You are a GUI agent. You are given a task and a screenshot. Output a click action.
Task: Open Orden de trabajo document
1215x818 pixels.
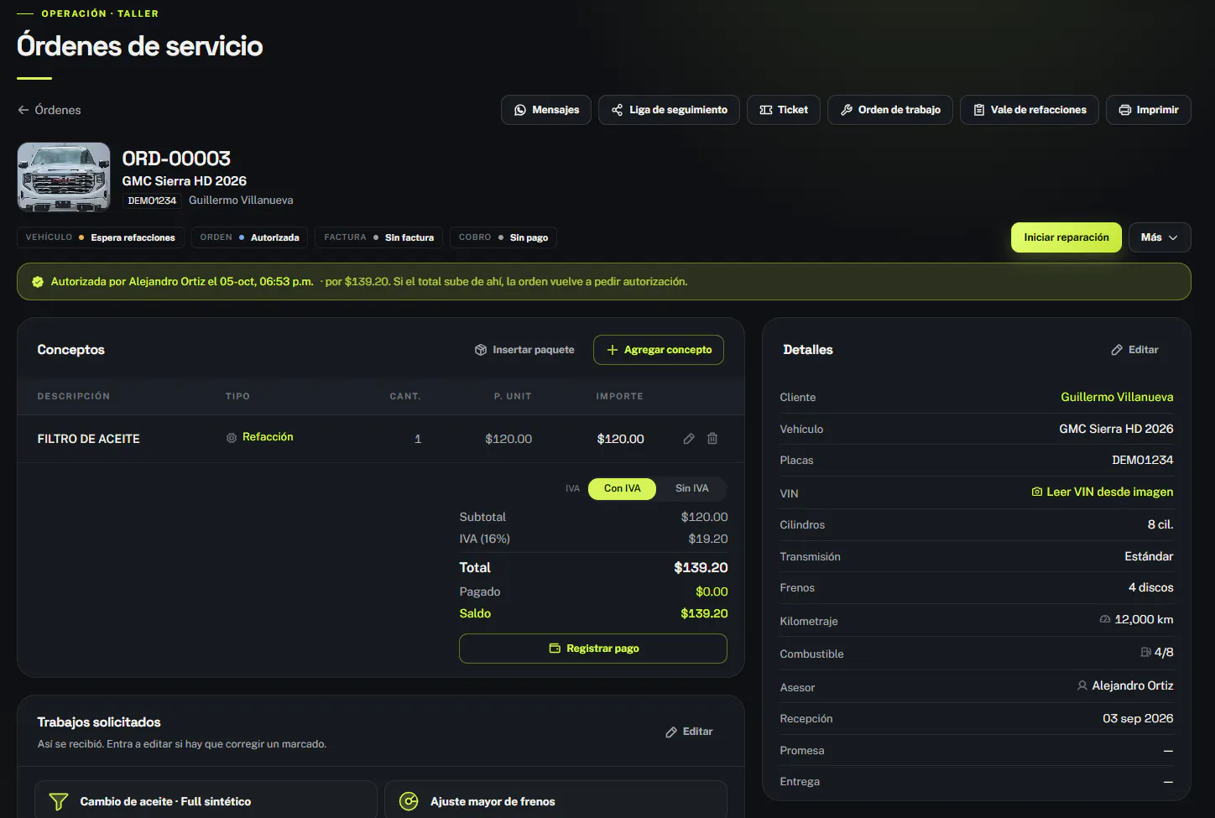pos(890,110)
